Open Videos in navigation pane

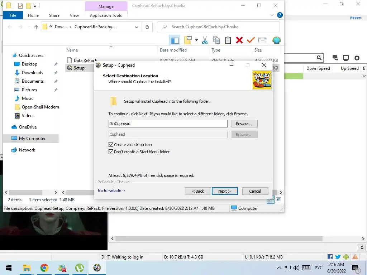tap(28, 116)
